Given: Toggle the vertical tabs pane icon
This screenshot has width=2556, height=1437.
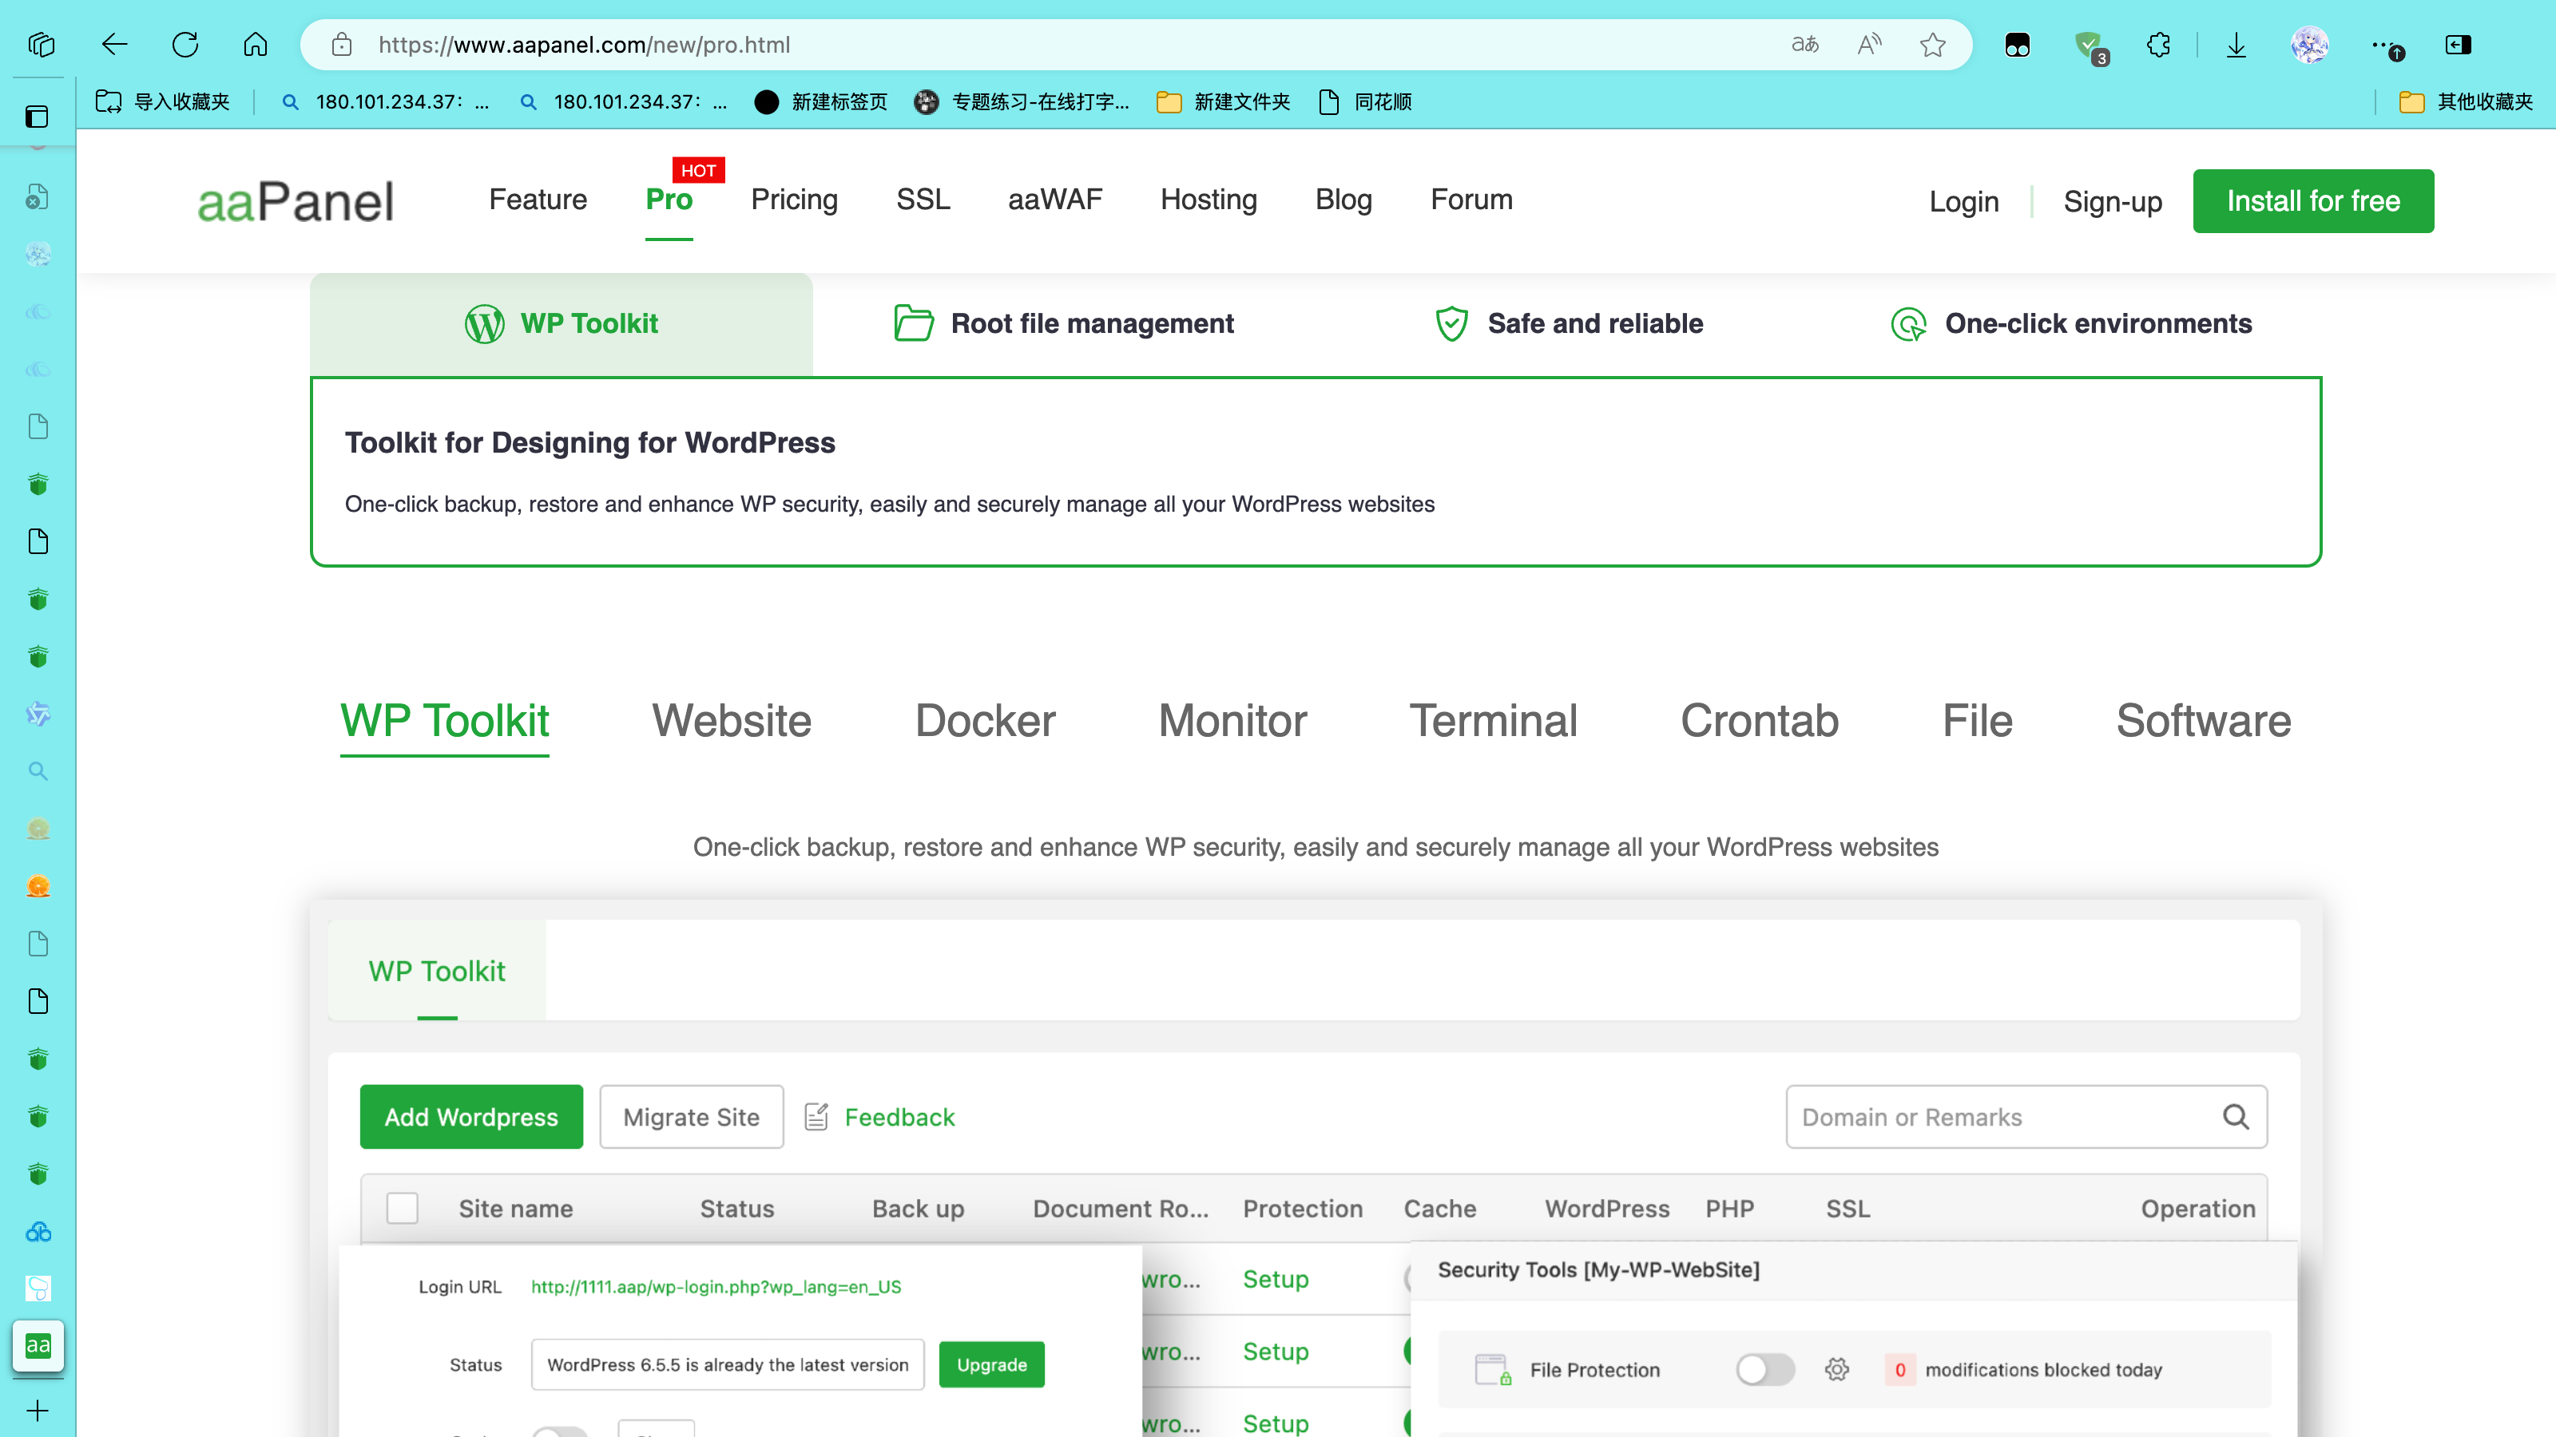Looking at the screenshot, I should click(38, 117).
